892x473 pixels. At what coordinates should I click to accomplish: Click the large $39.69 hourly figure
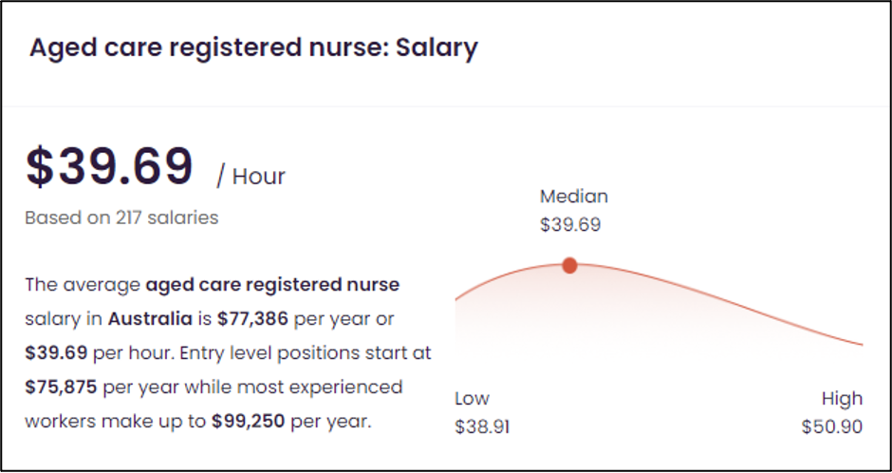click(109, 167)
